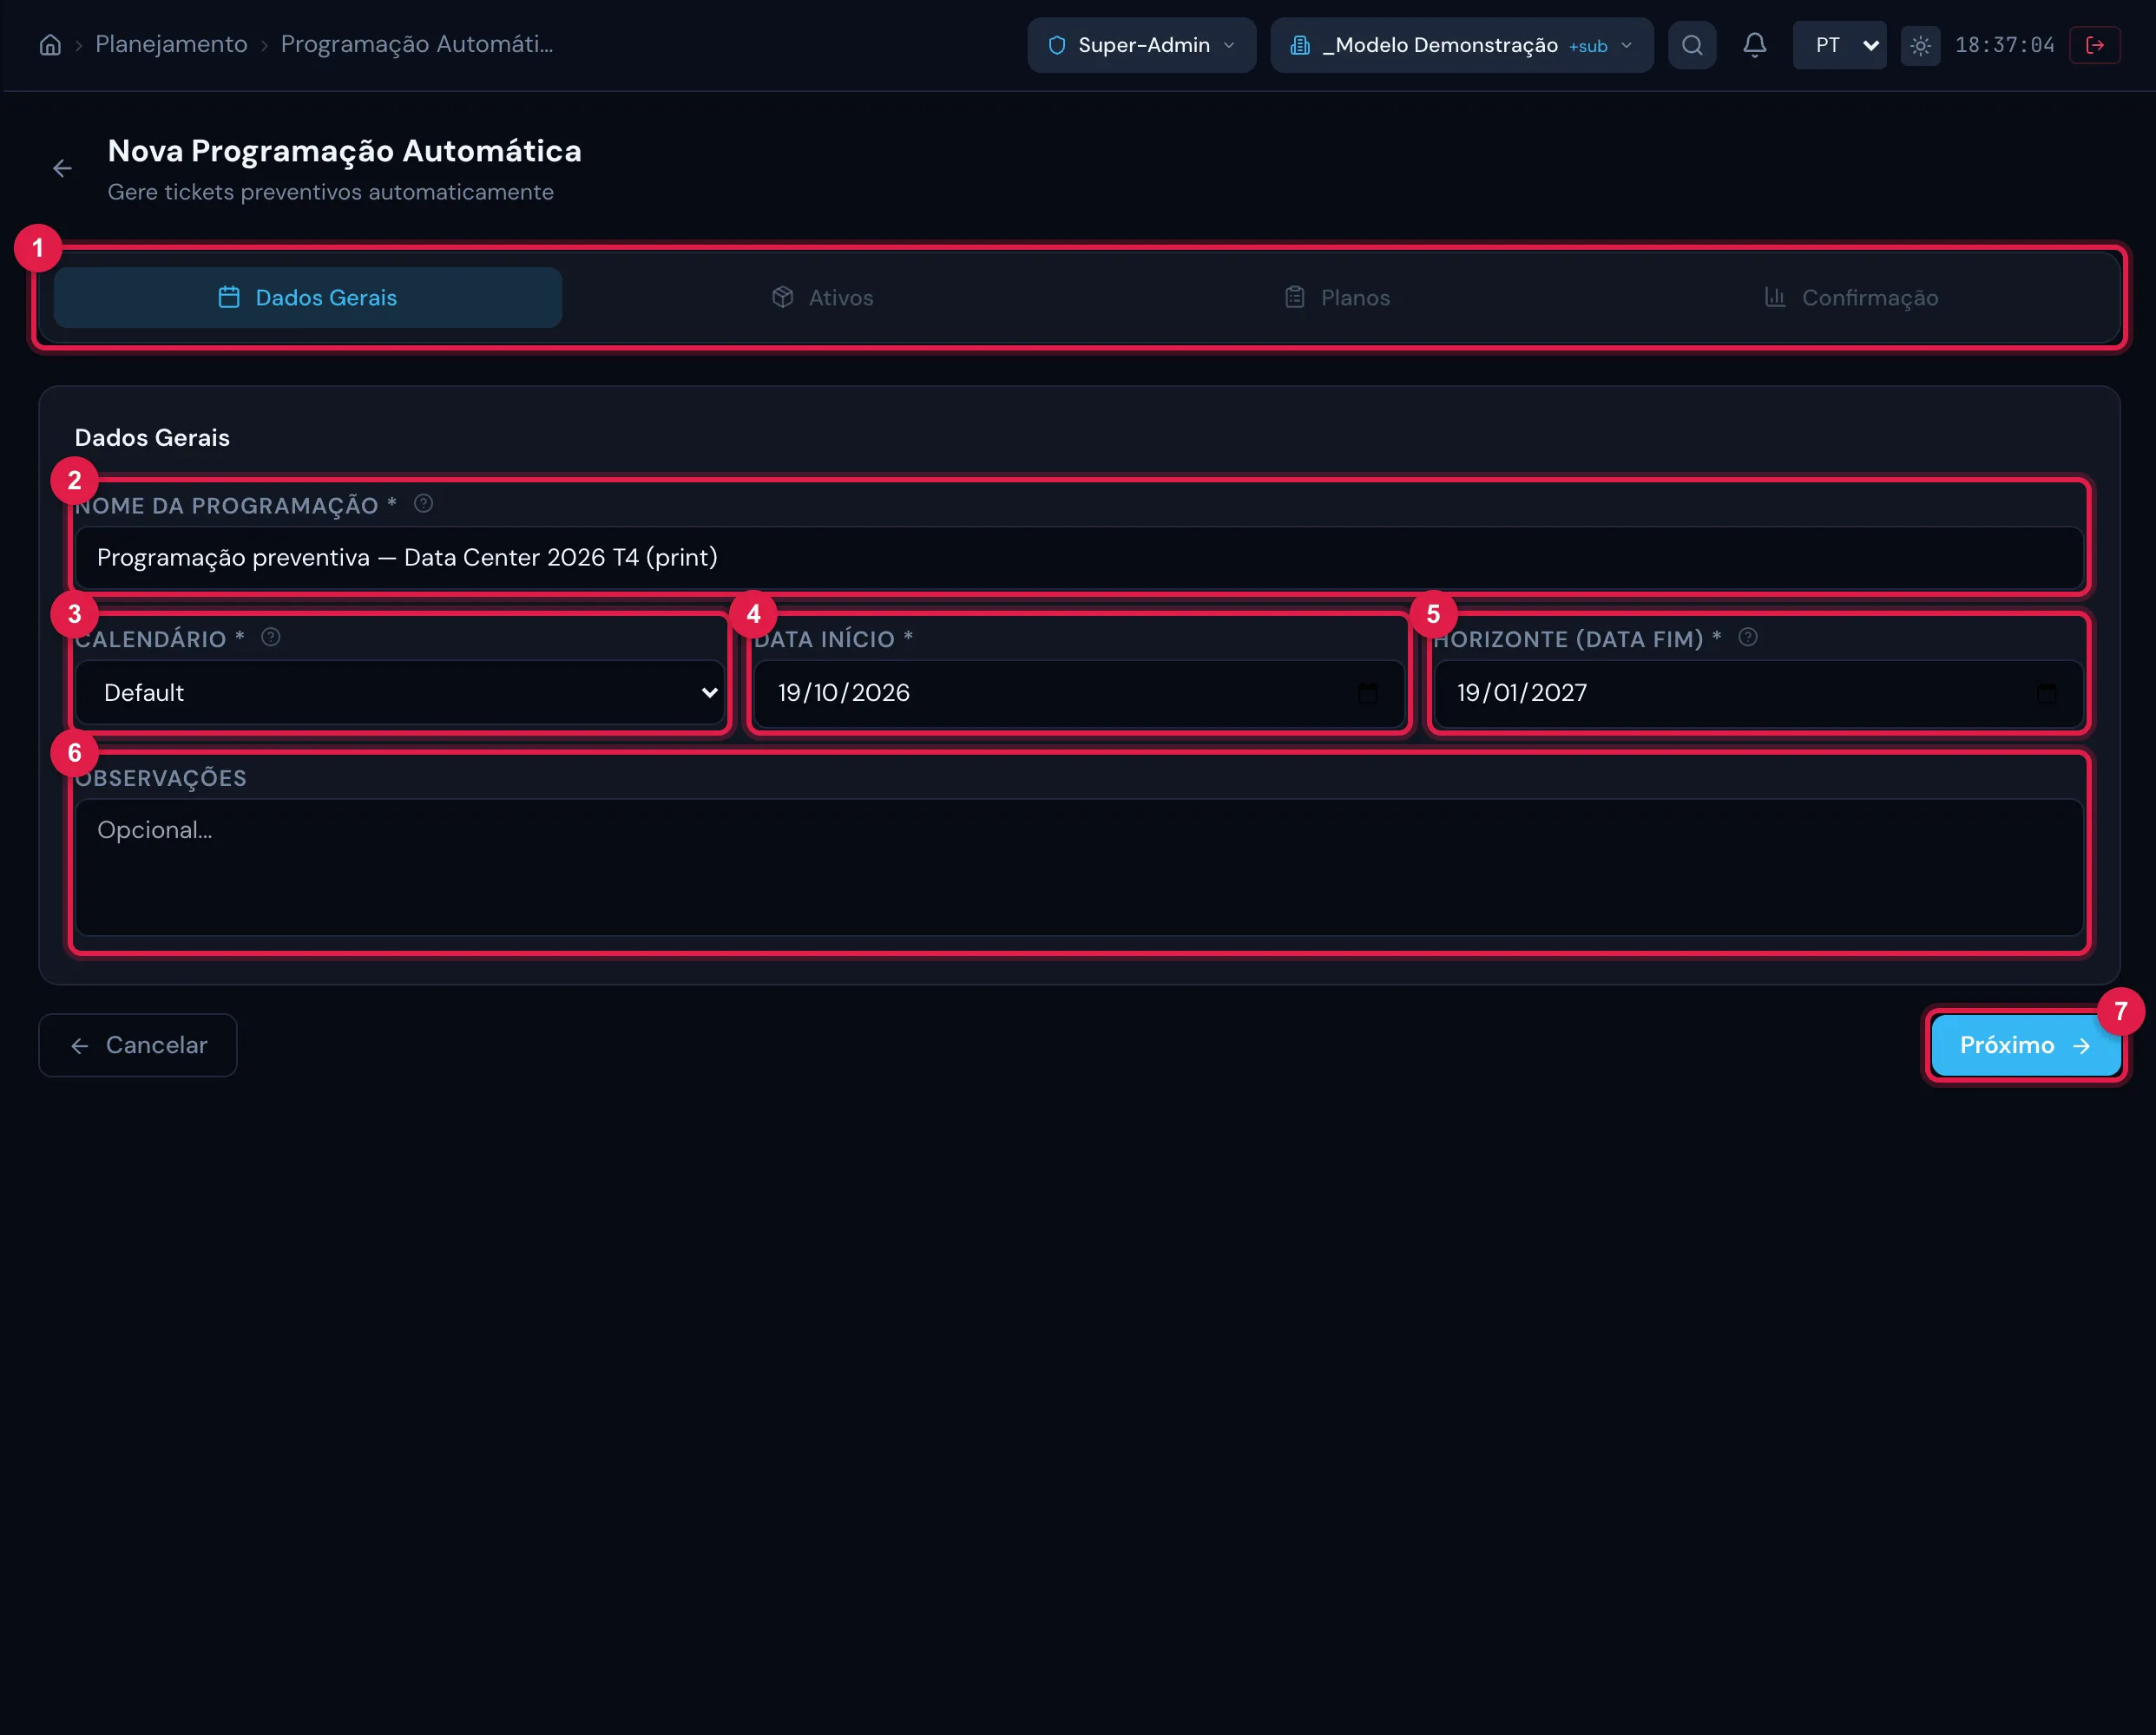Show help for Nome da Programação
2156x1735 pixels.
click(x=423, y=504)
